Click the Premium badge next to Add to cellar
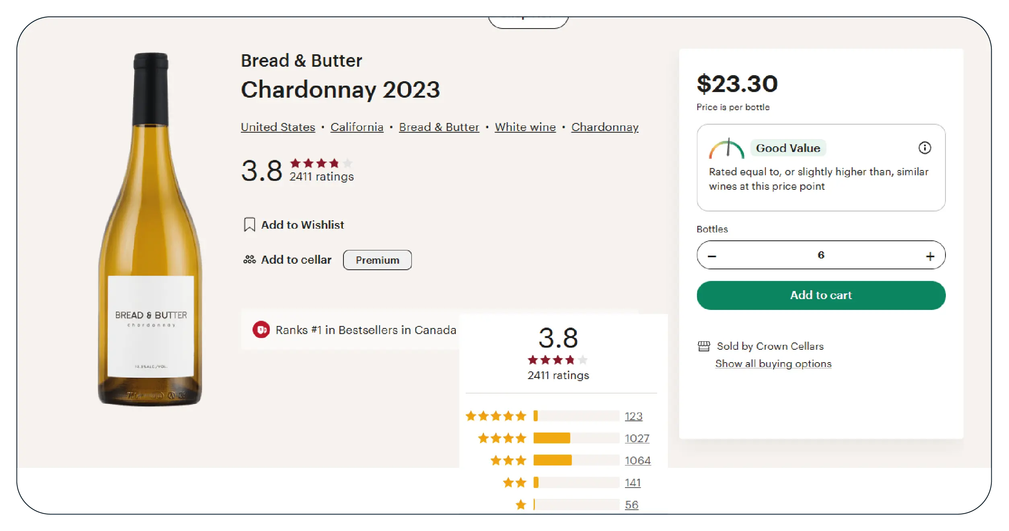This screenshot has height=531, width=1009. click(377, 260)
